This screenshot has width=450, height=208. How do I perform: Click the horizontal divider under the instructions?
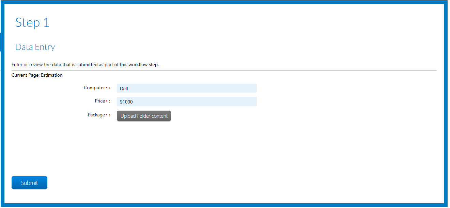click(224, 71)
